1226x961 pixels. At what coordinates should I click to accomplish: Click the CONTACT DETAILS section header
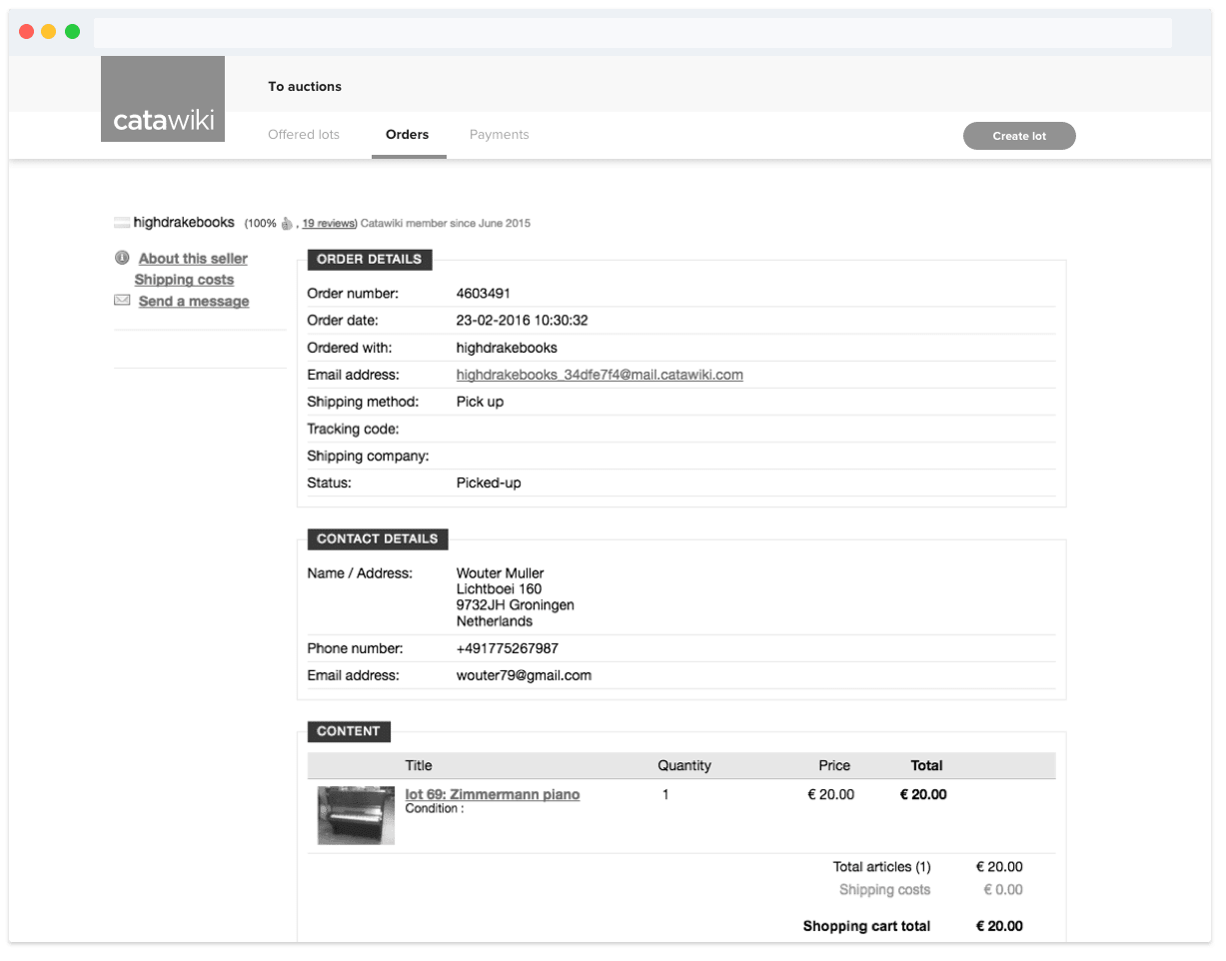click(378, 539)
